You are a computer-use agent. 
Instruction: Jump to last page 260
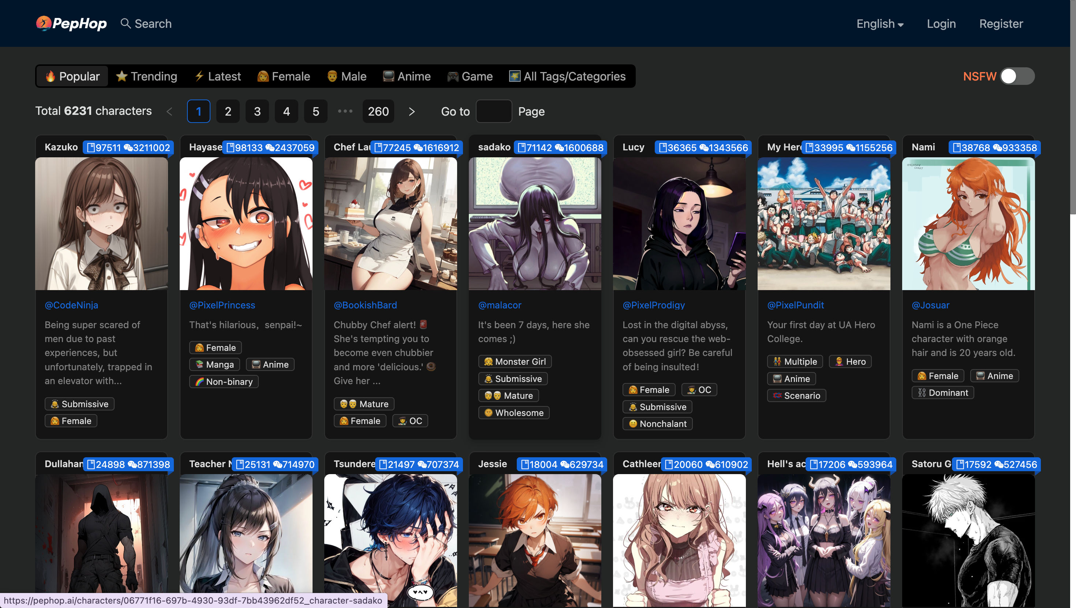pyautogui.click(x=378, y=112)
